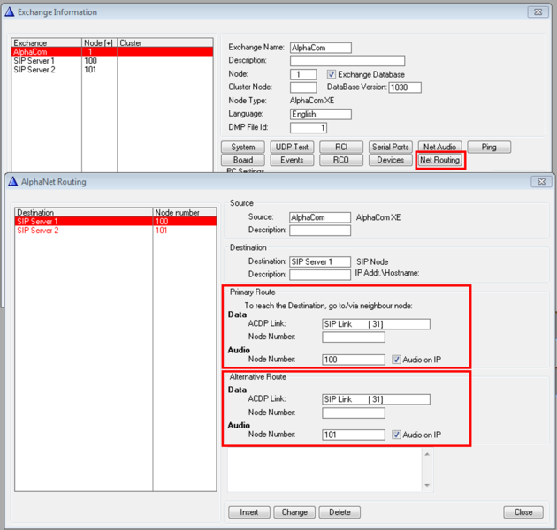Screen dimensions: 557x530
Task: Click the Language field showing English
Action: click(321, 114)
